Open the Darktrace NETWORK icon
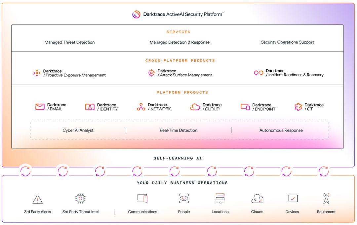Screen dimensions: 357x225 pyautogui.click(x=140, y=106)
